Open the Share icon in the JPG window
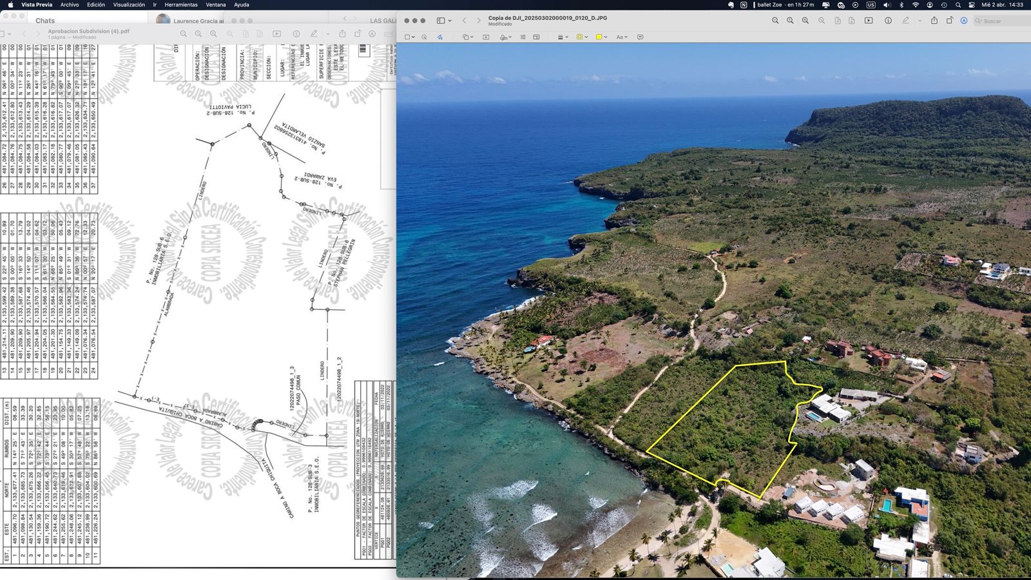 pos(934,21)
